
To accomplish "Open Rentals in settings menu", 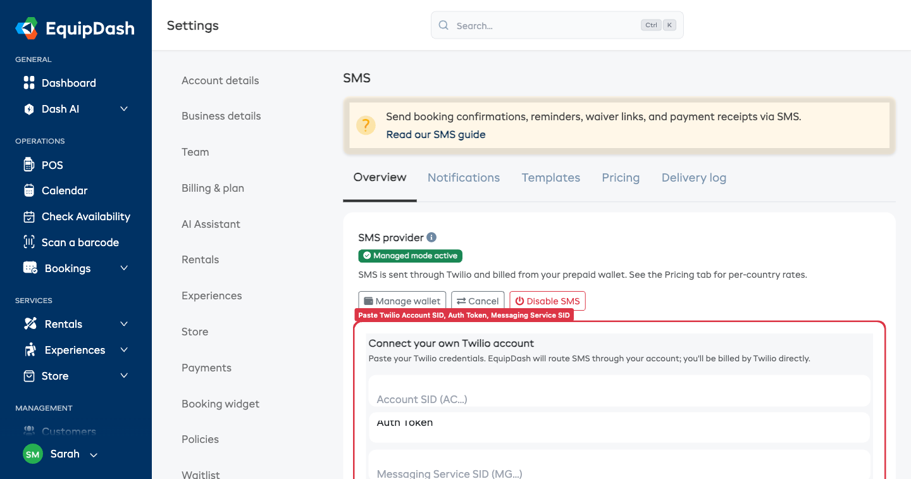I will (200, 259).
